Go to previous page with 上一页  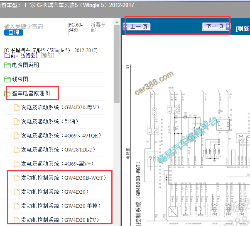[x=137, y=26]
